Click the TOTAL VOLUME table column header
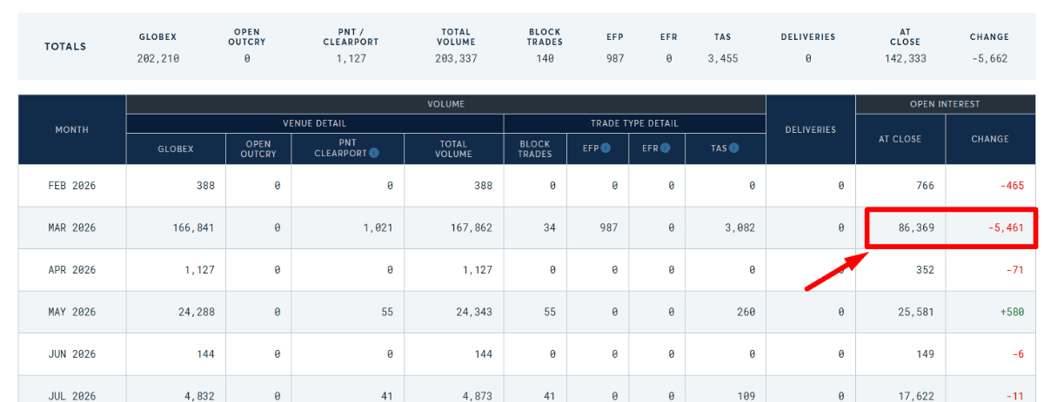The height and width of the screenshot is (402, 1044). point(453,148)
